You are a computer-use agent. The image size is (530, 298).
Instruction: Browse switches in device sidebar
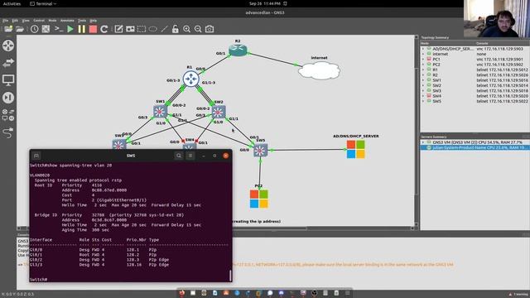point(8,63)
